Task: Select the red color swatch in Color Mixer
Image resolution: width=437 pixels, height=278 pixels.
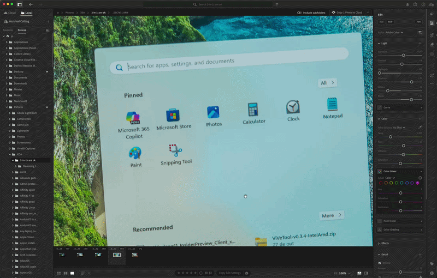Action: point(381,183)
